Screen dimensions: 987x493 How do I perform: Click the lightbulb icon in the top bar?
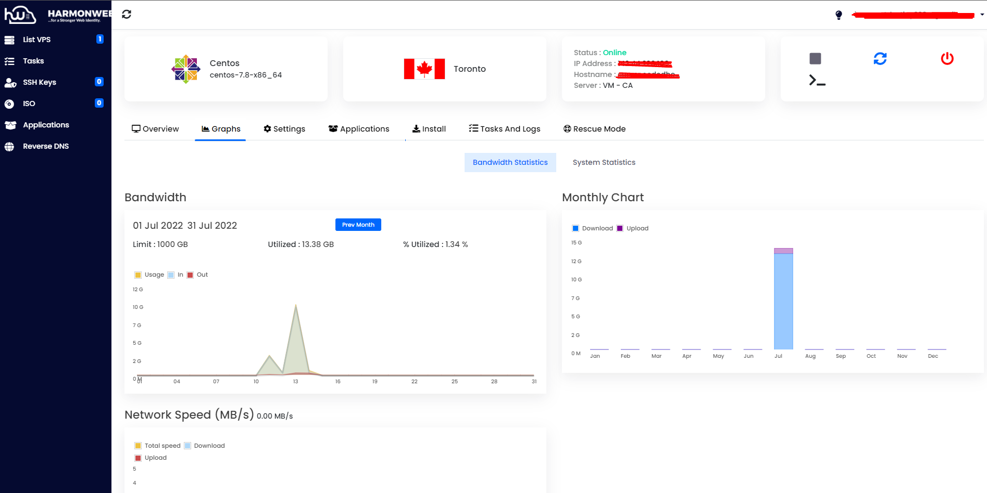(838, 15)
